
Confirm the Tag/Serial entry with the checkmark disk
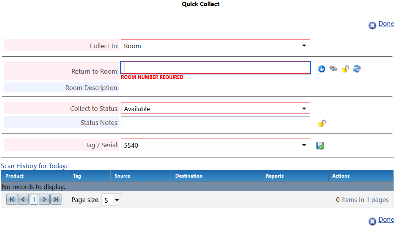point(320,145)
